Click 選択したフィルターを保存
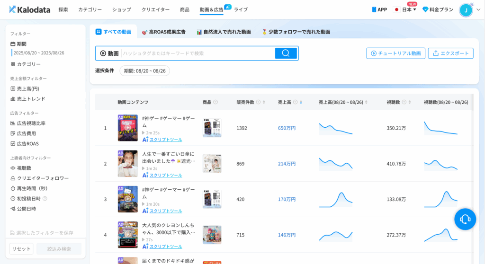The image size is (485, 264). click(x=42, y=233)
